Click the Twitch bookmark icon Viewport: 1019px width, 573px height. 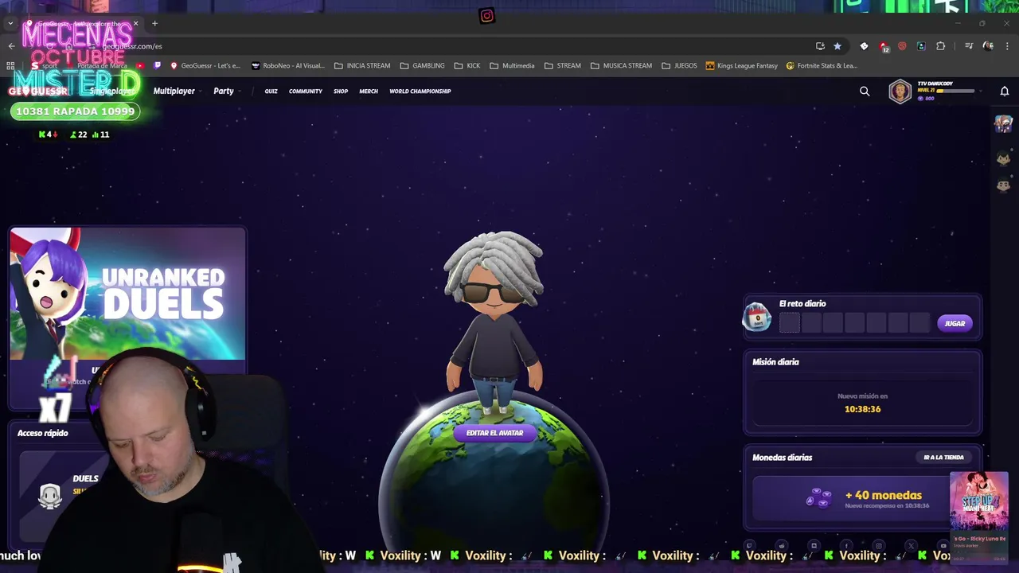(157, 65)
